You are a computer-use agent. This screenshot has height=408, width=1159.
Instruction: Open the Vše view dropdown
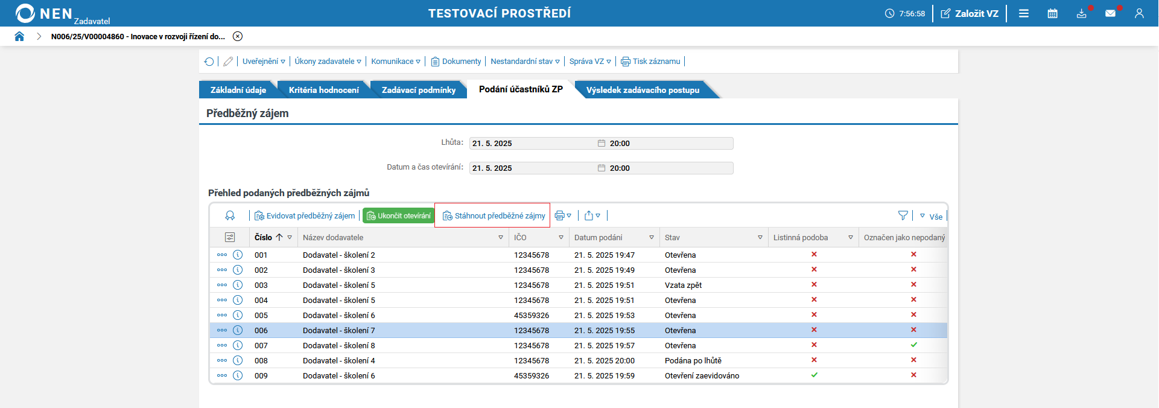[x=931, y=216]
